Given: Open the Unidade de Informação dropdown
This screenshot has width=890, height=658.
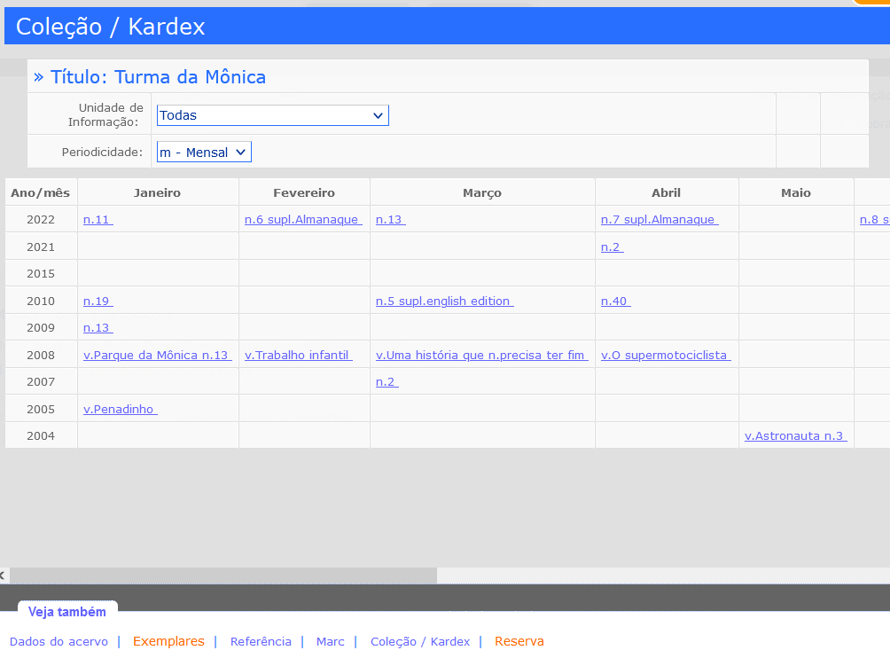Looking at the screenshot, I should click(x=272, y=115).
